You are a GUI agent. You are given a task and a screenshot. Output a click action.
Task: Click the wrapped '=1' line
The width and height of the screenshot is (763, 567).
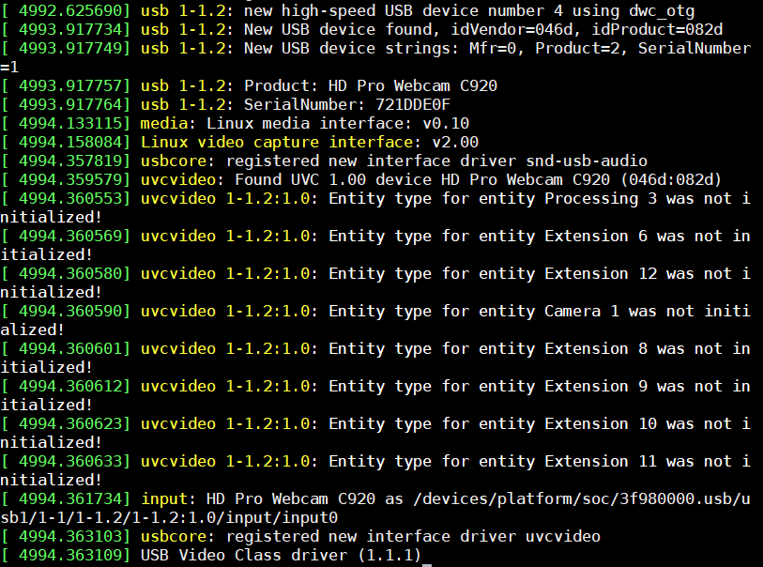pos(9,68)
